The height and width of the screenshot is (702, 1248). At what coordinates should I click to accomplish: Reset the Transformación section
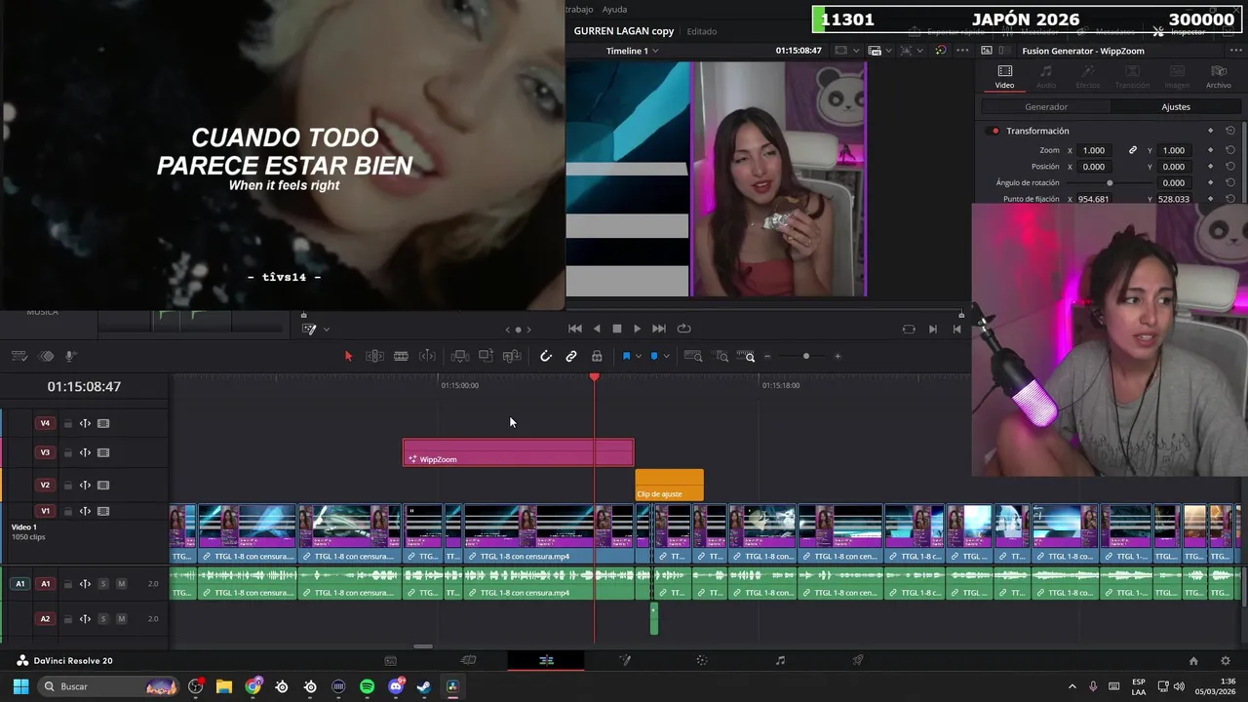(x=1230, y=131)
